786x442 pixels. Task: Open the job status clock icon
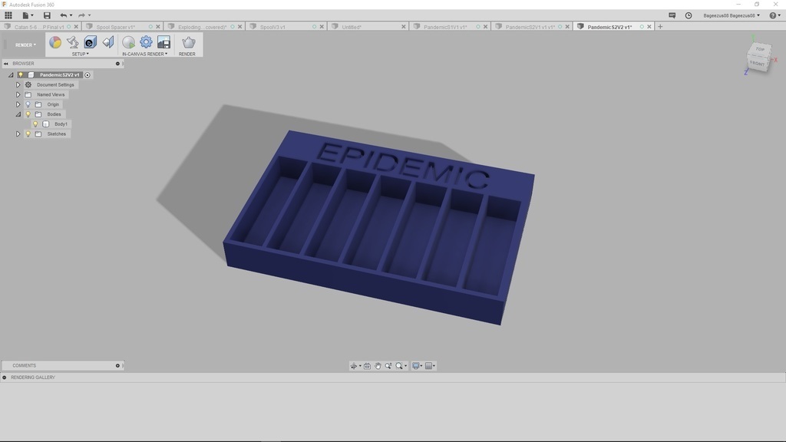pyautogui.click(x=689, y=15)
